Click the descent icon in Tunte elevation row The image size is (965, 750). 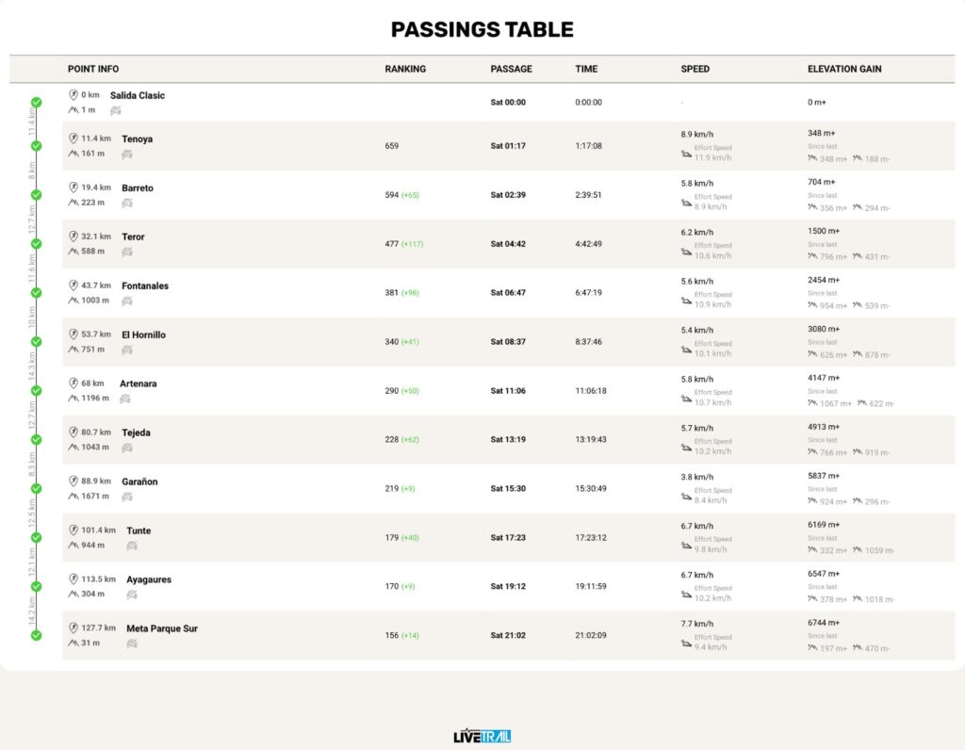coord(858,549)
